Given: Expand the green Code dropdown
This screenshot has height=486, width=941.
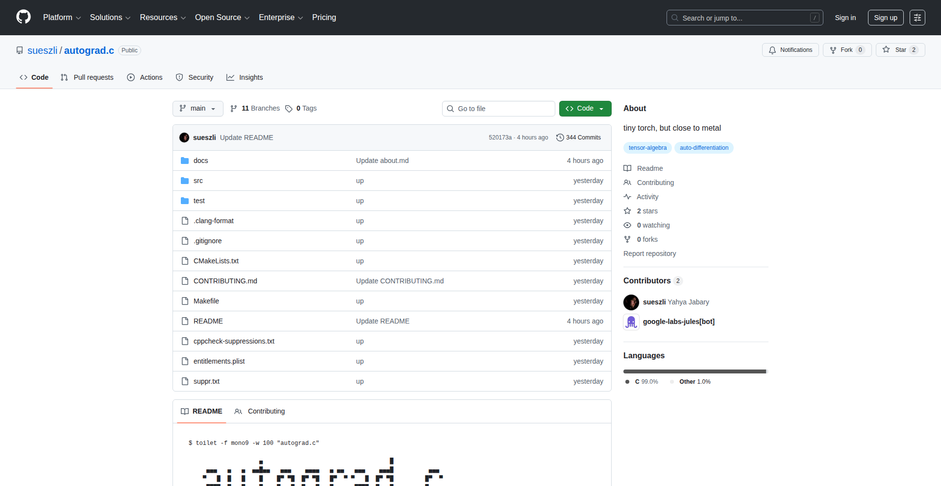Looking at the screenshot, I should click(x=585, y=109).
